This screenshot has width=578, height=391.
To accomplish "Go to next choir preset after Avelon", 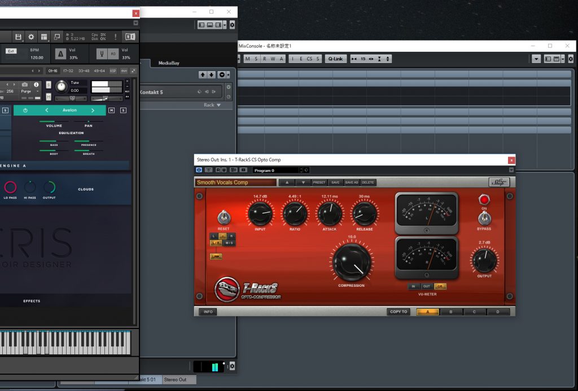I will click(x=93, y=110).
